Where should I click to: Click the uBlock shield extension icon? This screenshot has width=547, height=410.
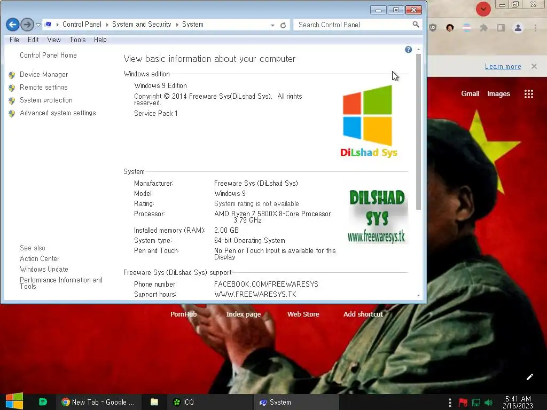click(x=433, y=28)
